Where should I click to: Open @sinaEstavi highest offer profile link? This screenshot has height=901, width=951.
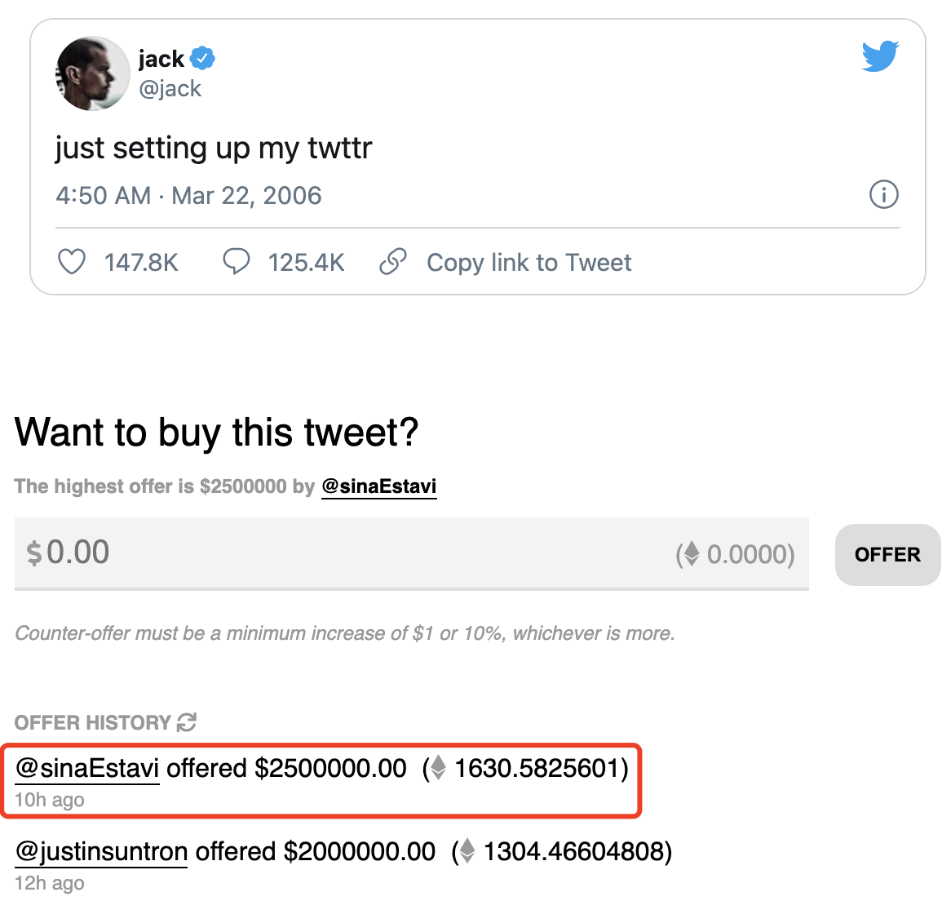click(x=378, y=486)
